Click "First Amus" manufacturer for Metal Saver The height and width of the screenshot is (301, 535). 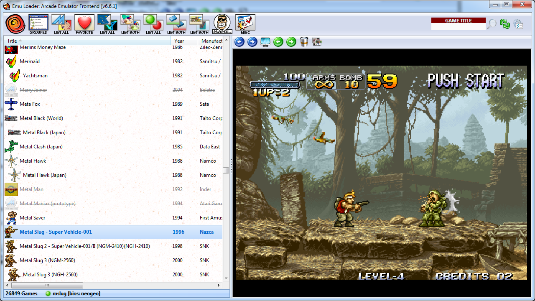pos(210,218)
